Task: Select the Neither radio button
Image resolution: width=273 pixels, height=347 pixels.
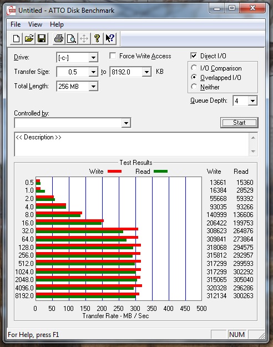Action: pyautogui.click(x=194, y=87)
